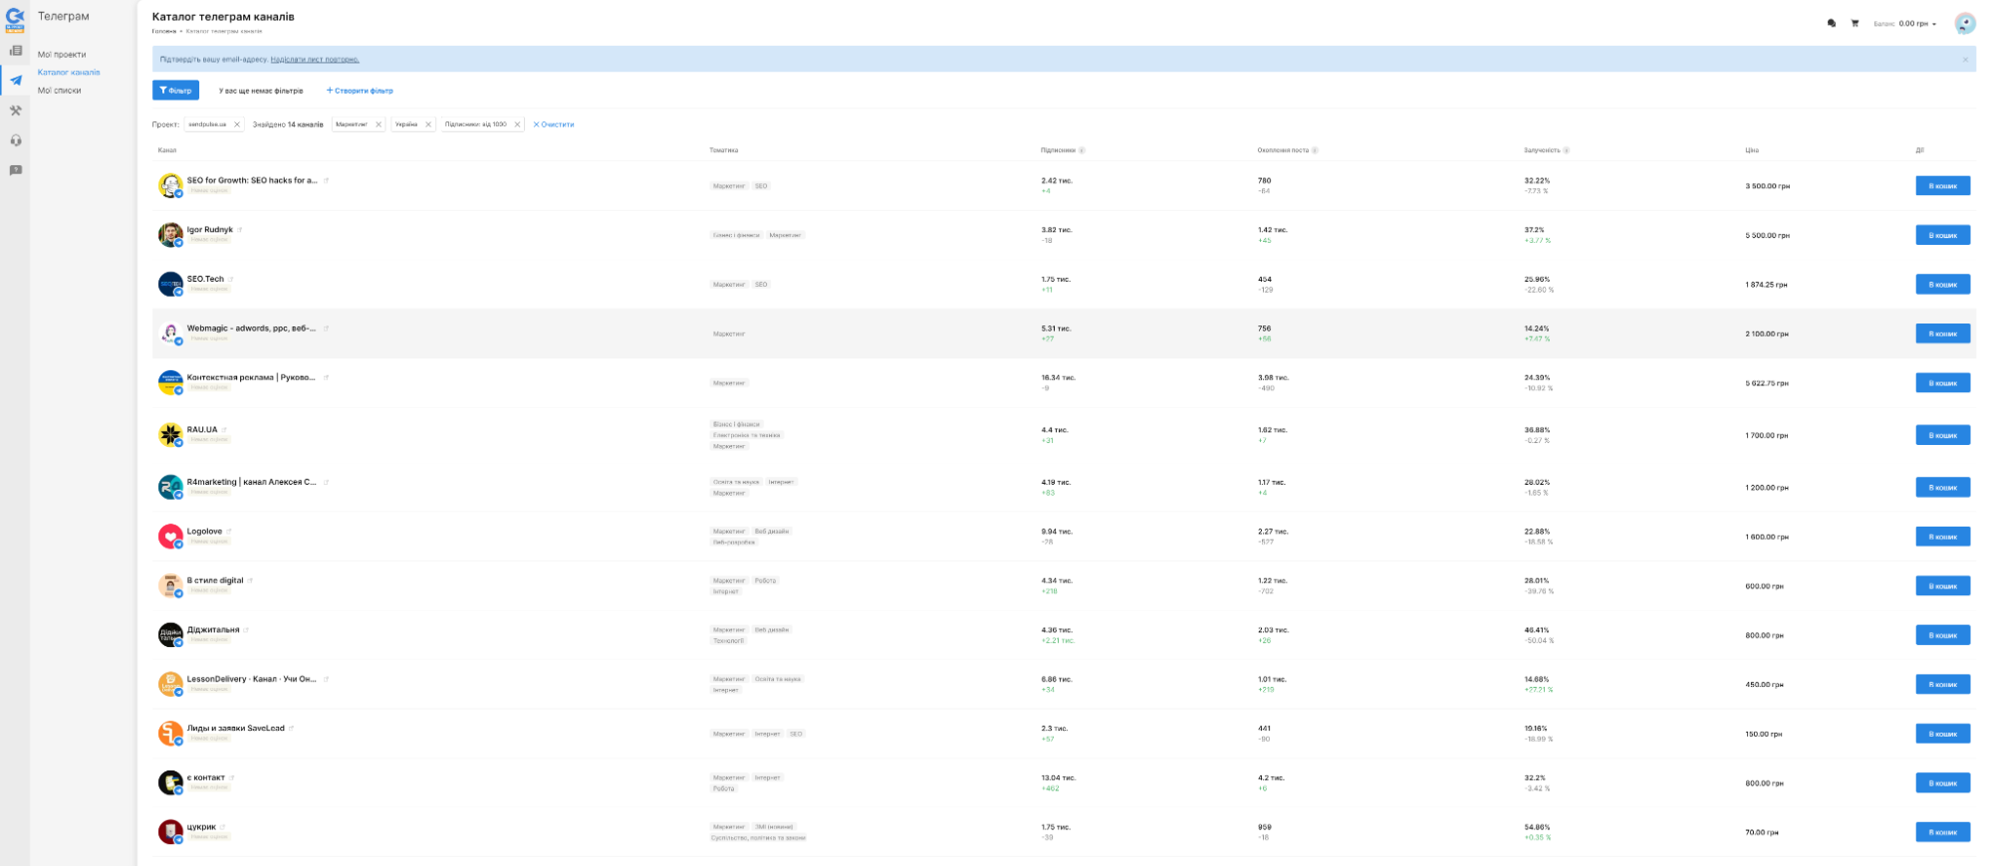The height and width of the screenshot is (866, 1991).
Task: Open the shopping cart icon
Action: pos(1855,23)
